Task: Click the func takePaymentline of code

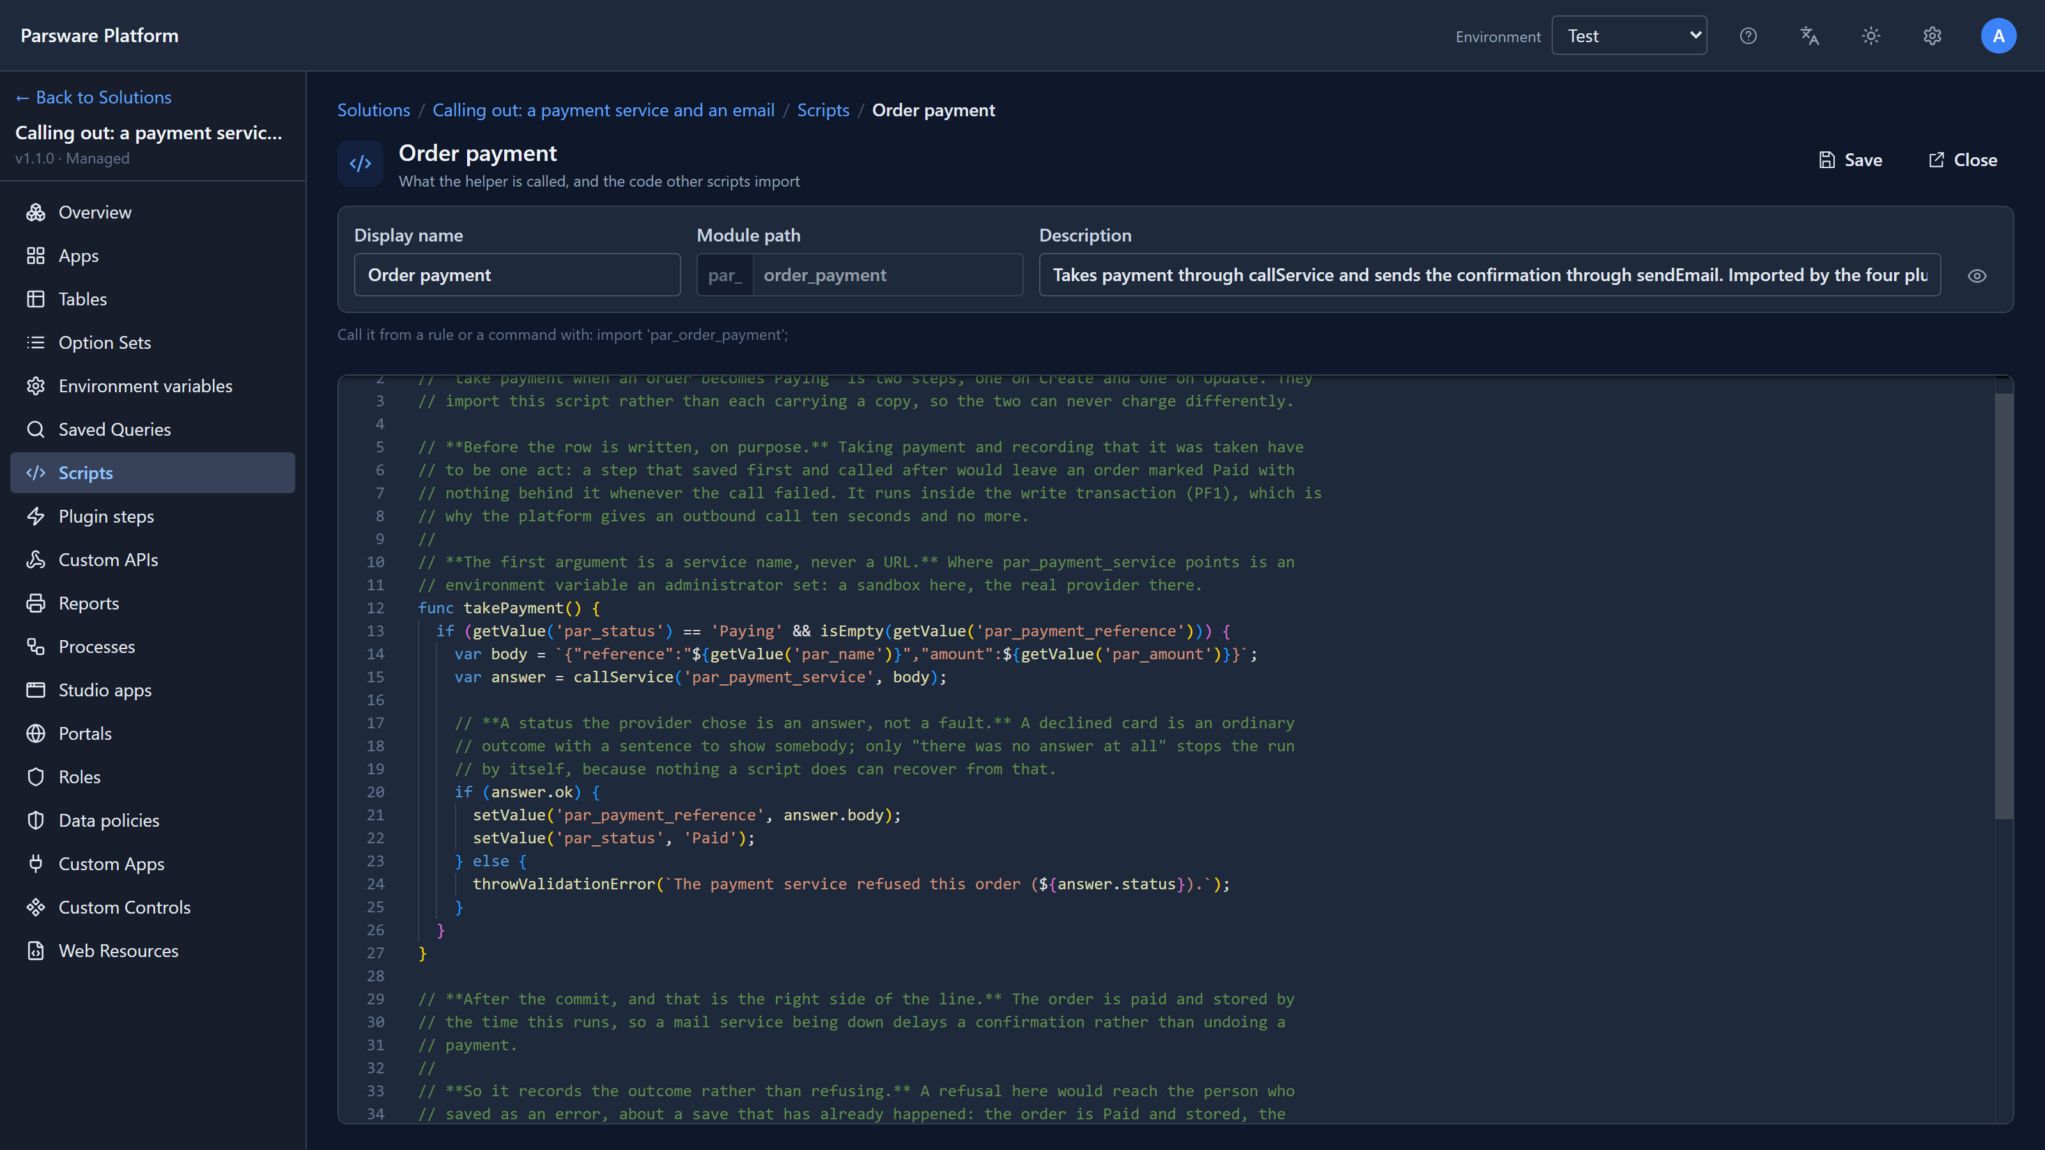Action: pyautogui.click(x=509, y=608)
